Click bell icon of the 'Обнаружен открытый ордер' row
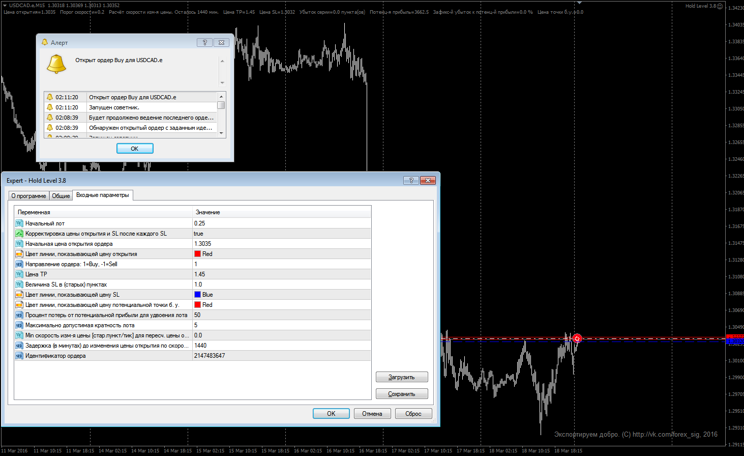 (50, 127)
